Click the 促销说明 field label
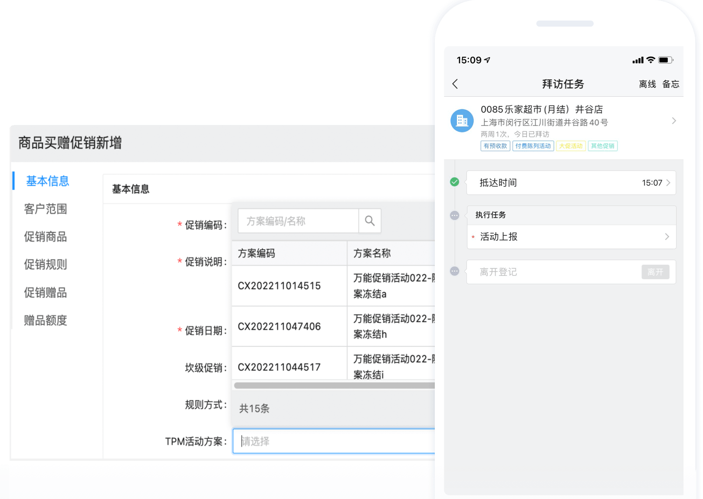Viewport: 703px width, 499px height. (x=205, y=262)
